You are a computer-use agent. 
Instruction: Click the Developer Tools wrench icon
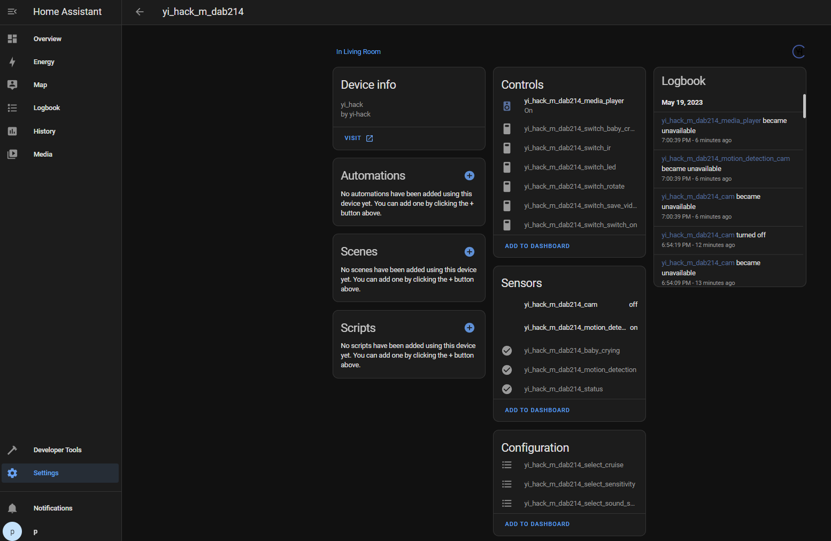pyautogui.click(x=12, y=450)
